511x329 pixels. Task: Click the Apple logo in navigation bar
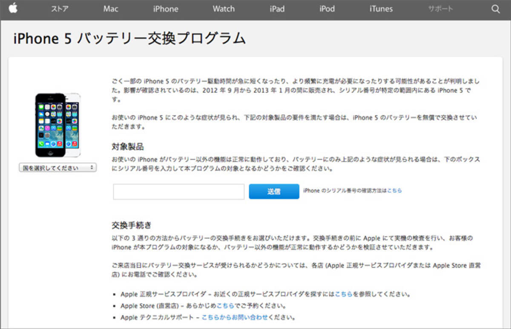click(x=13, y=9)
